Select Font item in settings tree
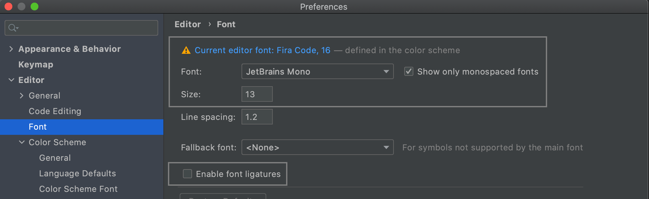649x199 pixels. (38, 127)
